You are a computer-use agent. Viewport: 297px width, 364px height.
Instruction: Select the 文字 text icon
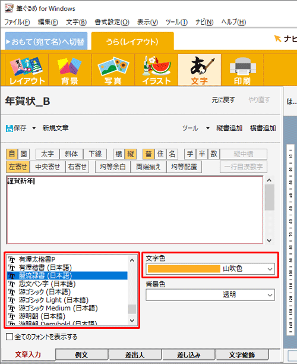pos(200,70)
